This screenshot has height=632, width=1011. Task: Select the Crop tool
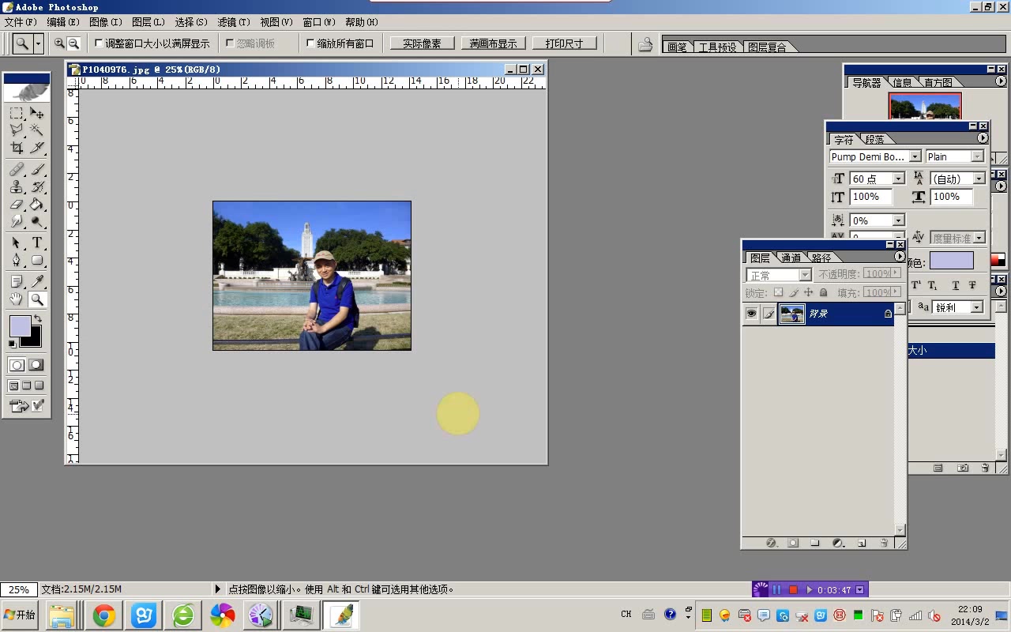17,146
